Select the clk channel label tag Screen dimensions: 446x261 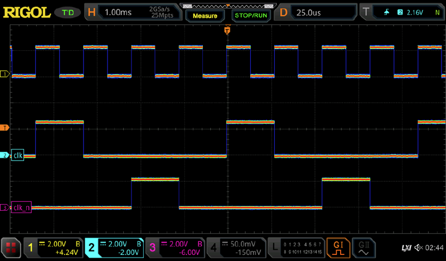click(18, 156)
